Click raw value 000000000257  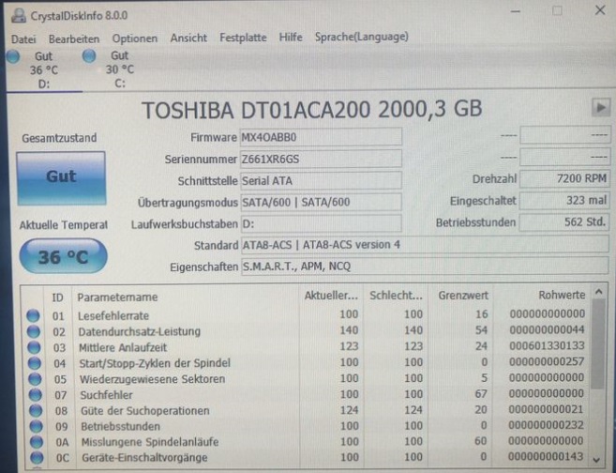[547, 361]
